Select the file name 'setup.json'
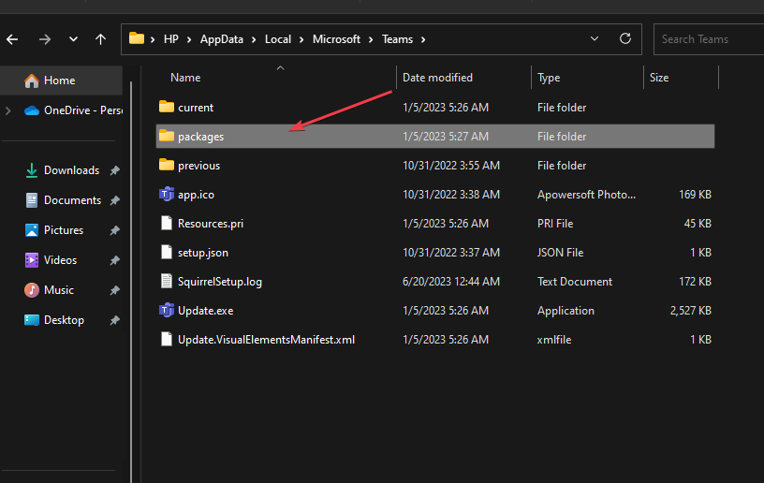The image size is (764, 483). pos(202,253)
